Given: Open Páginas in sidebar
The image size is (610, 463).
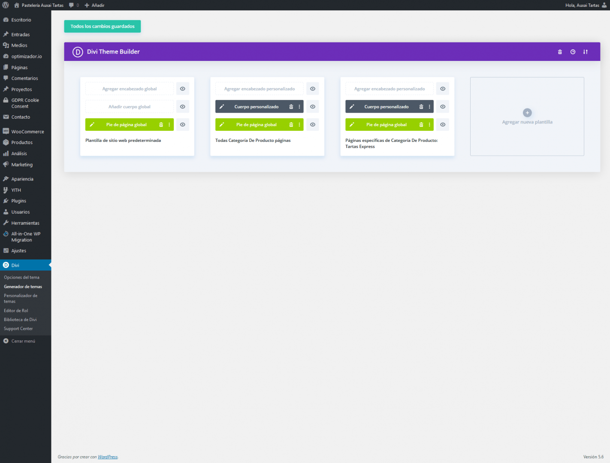Looking at the screenshot, I should (x=26, y=67).
